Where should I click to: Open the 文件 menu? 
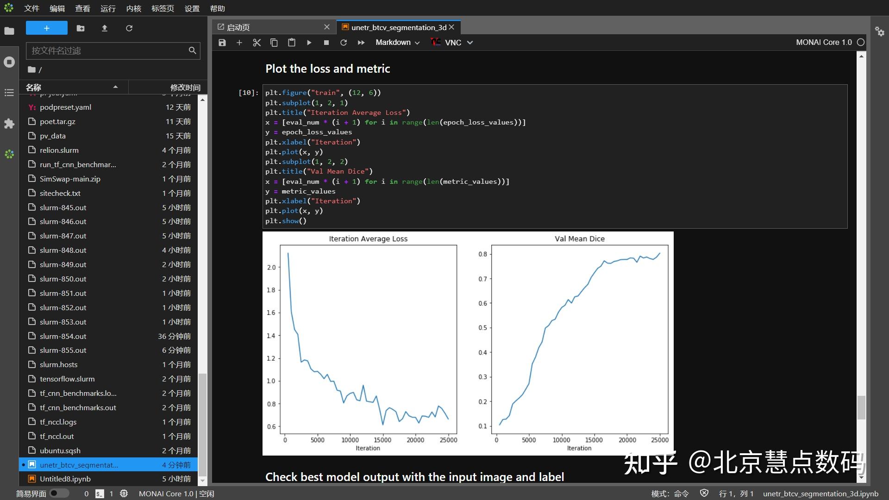coord(32,8)
